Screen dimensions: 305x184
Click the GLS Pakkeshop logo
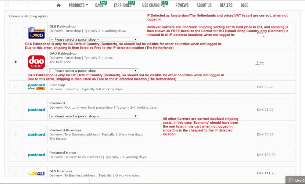36,33
